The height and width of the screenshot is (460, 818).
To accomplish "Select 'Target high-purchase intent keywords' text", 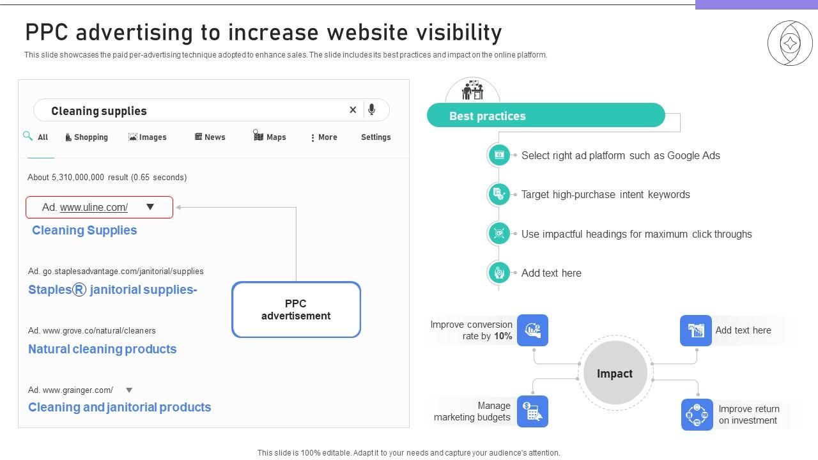I will click(x=606, y=194).
